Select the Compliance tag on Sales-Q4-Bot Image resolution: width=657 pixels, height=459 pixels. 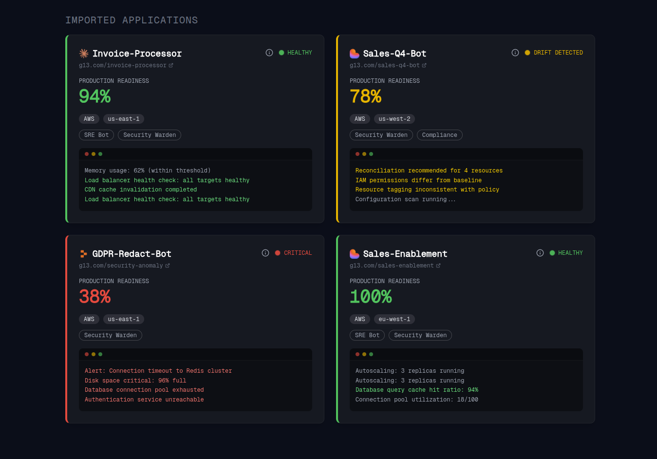[439, 135]
